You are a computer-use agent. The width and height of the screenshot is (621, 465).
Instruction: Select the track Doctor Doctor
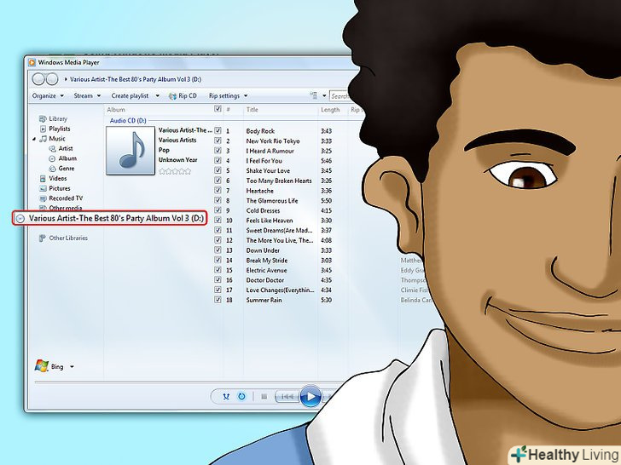pos(265,280)
